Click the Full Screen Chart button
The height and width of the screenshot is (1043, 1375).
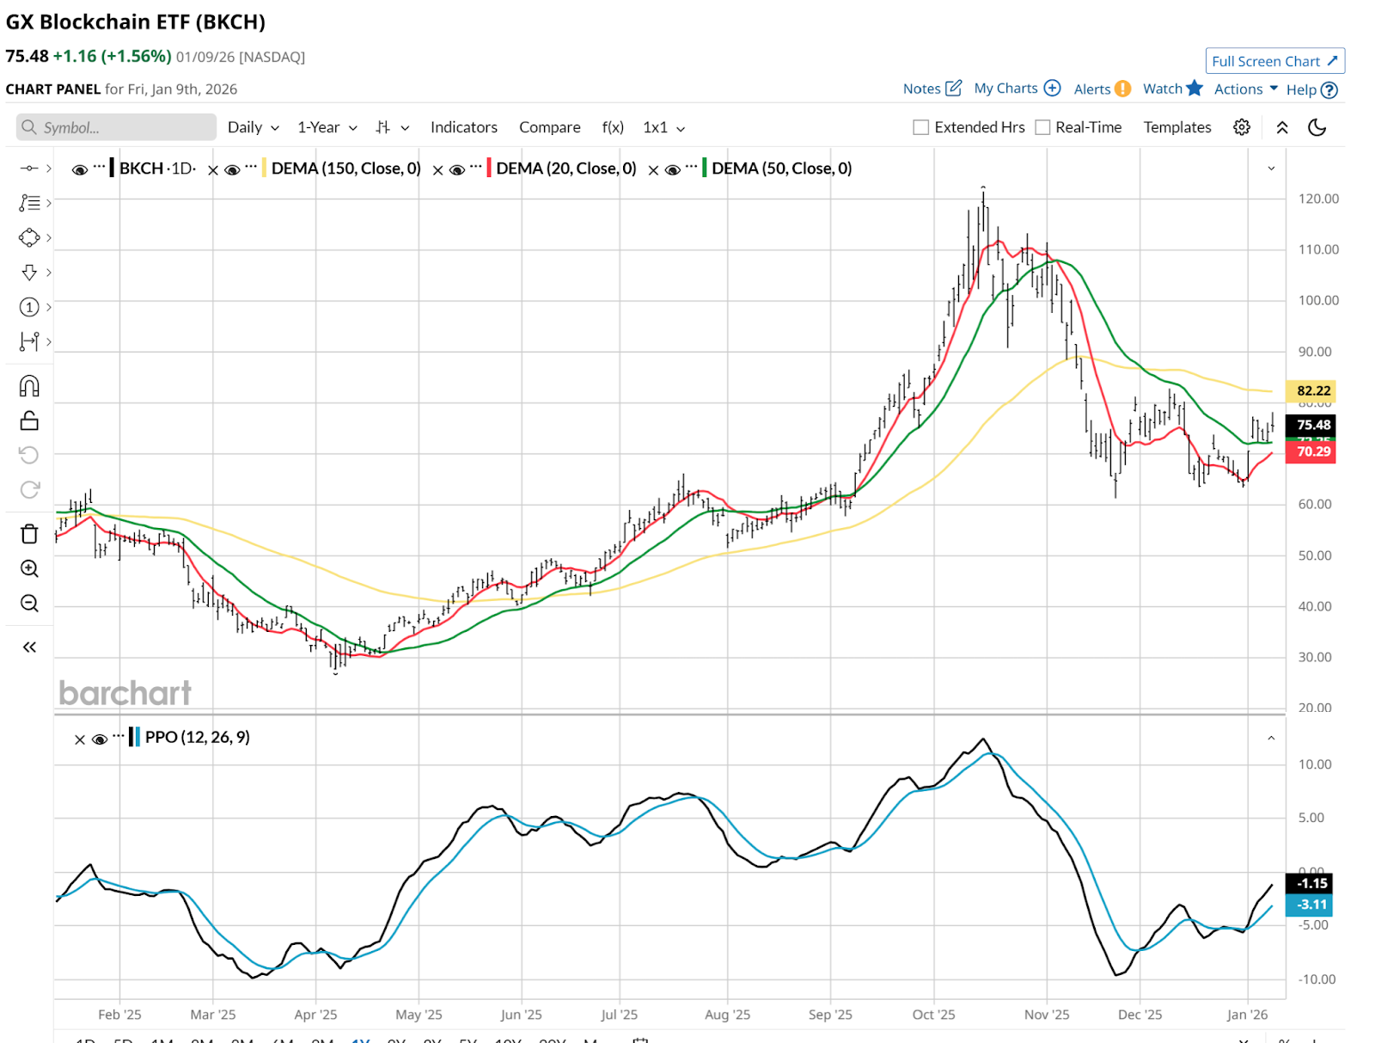[x=1274, y=61]
